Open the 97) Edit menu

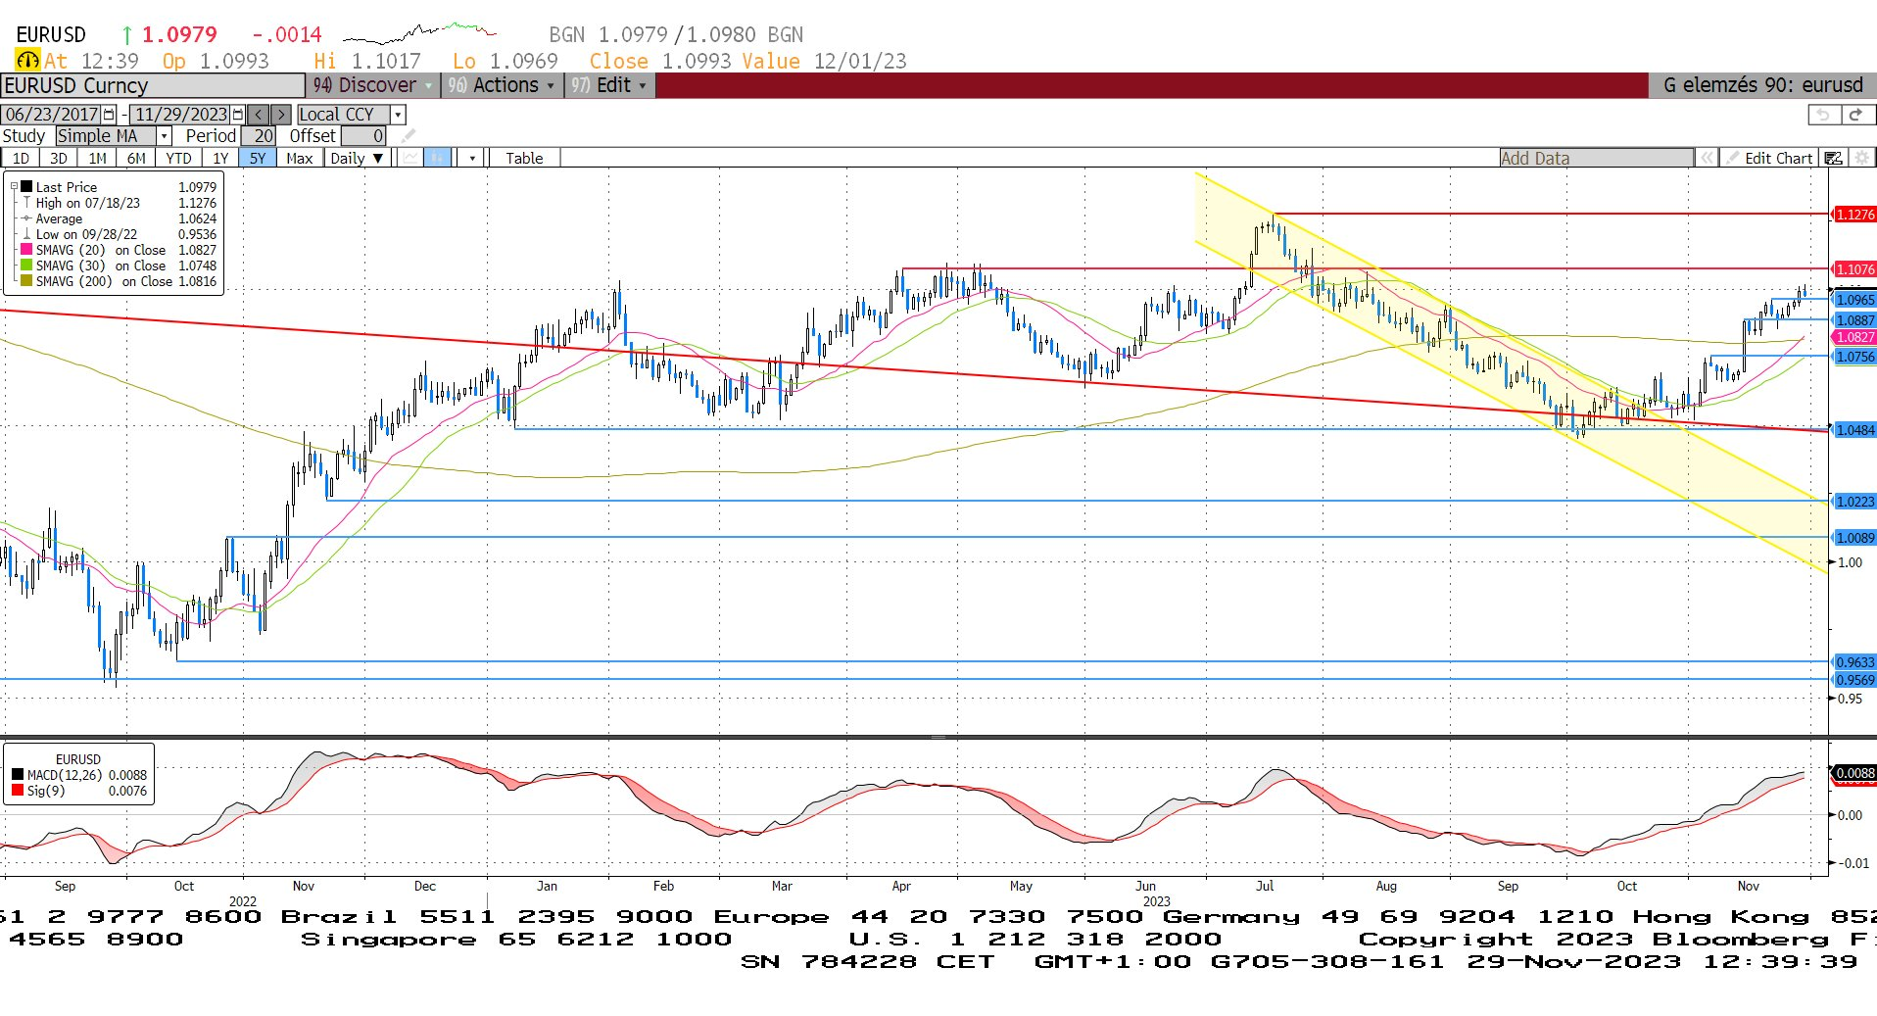(609, 85)
